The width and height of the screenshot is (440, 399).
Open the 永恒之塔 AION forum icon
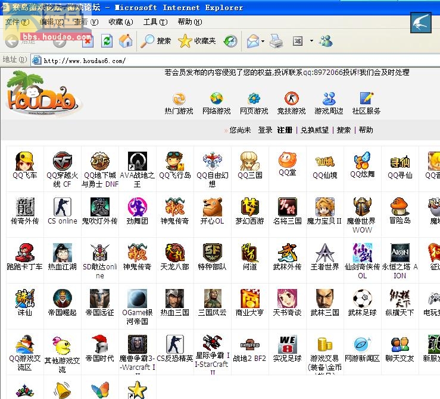[400, 253]
